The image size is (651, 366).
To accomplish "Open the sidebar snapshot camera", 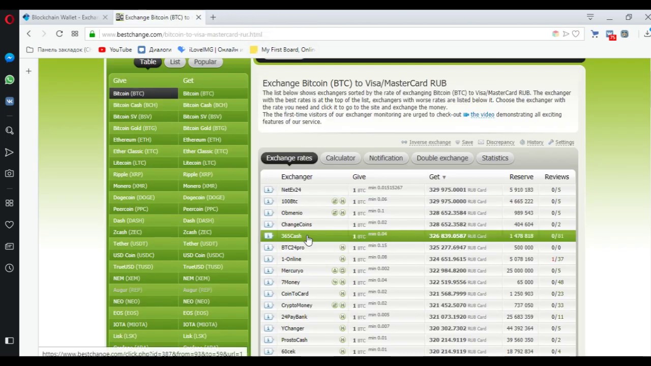I will (9, 173).
